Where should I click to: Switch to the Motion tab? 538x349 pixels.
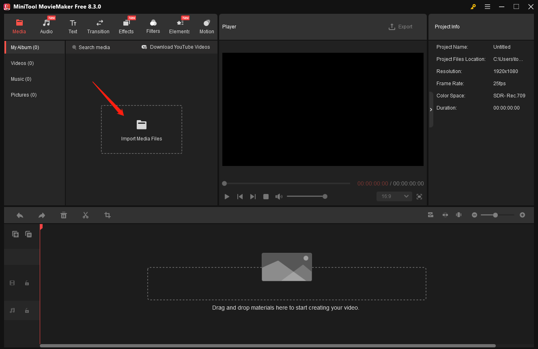point(207,27)
